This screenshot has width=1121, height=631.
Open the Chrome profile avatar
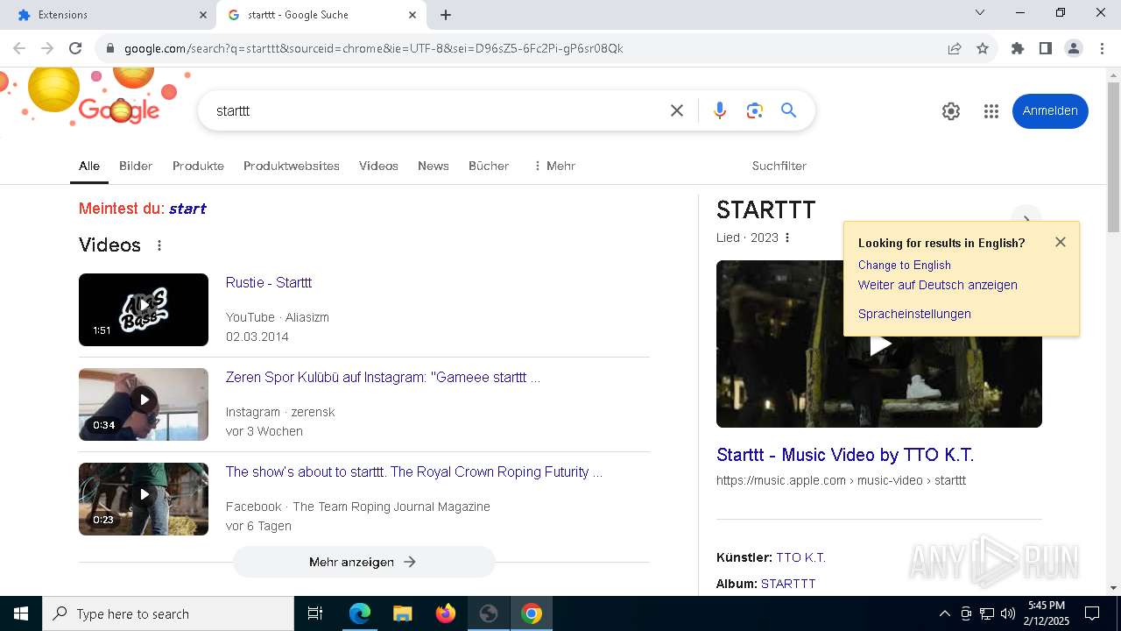[1074, 48]
